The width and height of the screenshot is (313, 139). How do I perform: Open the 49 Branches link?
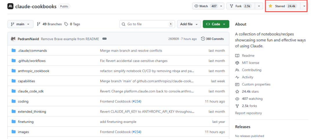pos(49,24)
